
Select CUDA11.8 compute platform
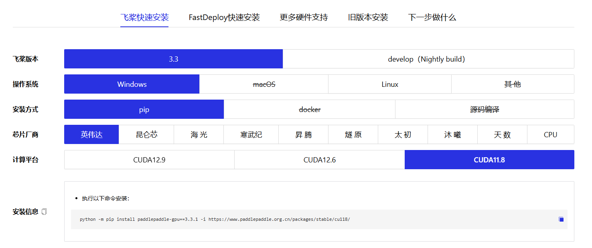(489, 160)
